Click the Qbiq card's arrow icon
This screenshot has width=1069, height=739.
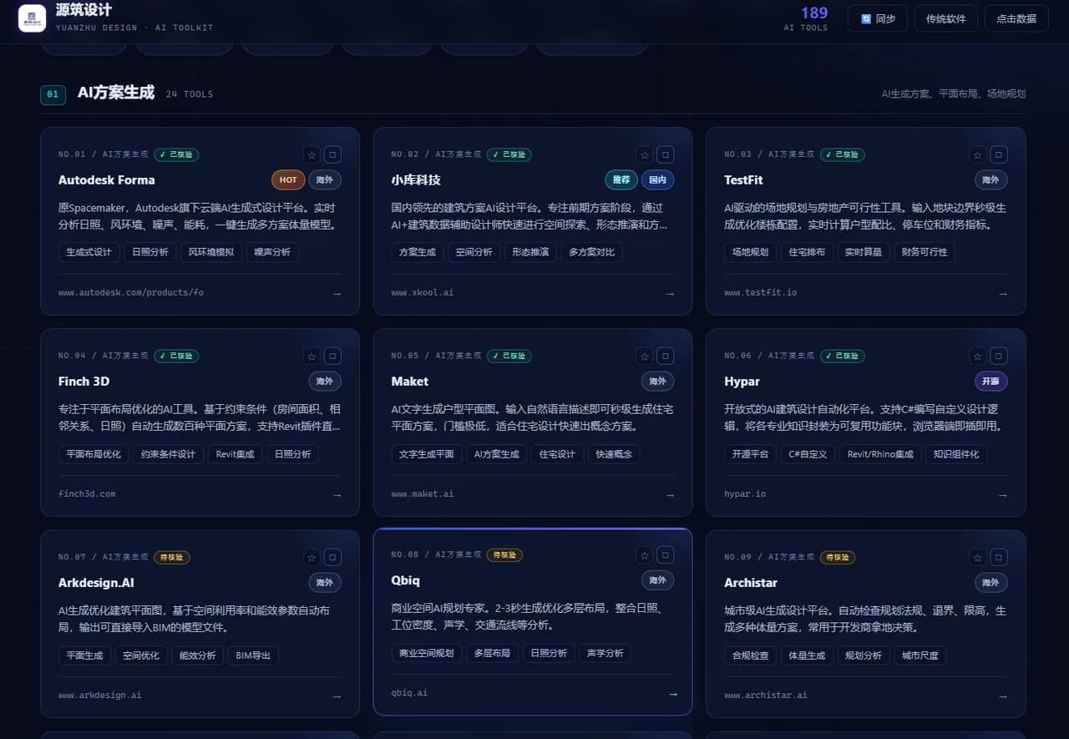coord(673,694)
